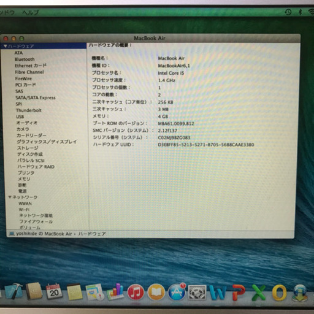This screenshot has width=314, height=314.
Task: Open Notes yellow pad in Dock
Action: [x=74, y=292]
